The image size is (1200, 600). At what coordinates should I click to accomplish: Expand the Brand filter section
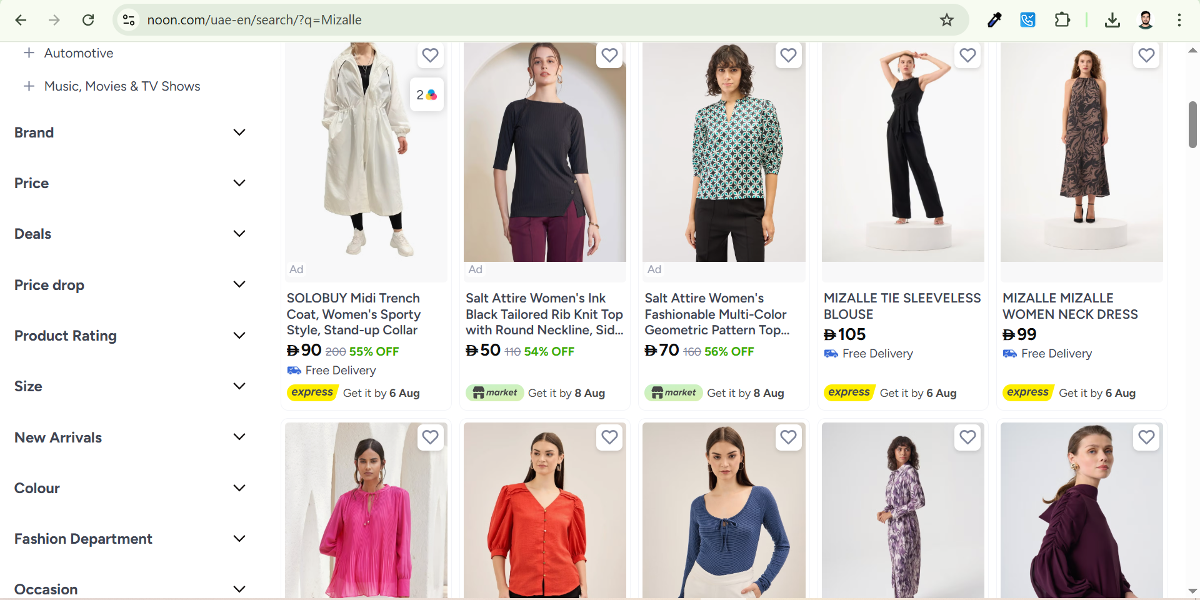point(239,132)
